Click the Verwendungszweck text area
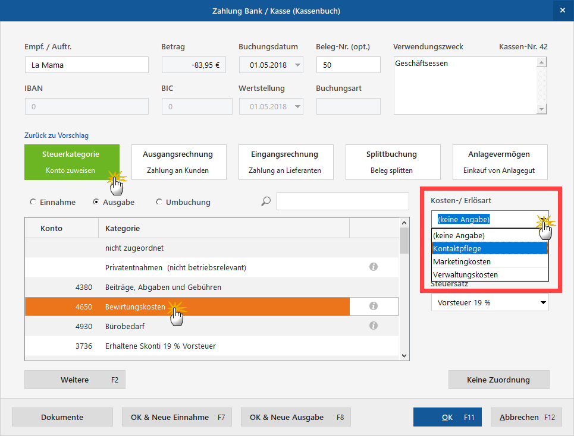This screenshot has width=574, height=436. (465, 86)
